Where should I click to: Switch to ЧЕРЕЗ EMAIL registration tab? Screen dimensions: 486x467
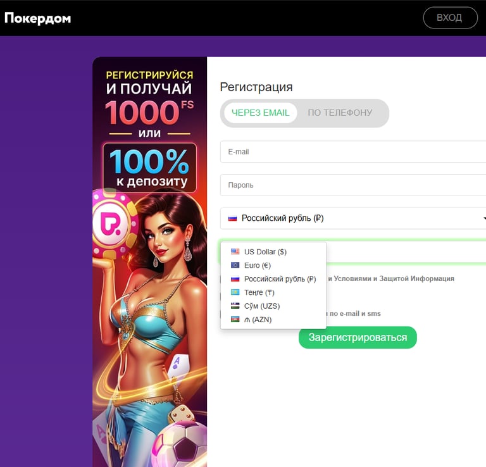pos(260,113)
